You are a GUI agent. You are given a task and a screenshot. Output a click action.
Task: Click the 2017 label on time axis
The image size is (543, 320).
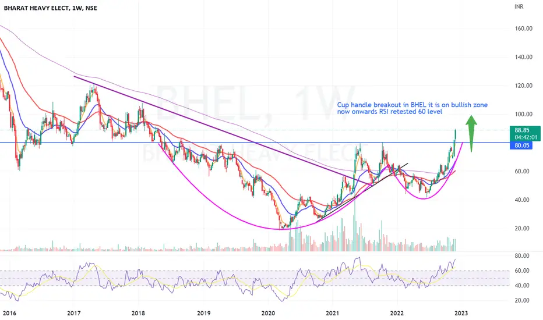coord(74,314)
